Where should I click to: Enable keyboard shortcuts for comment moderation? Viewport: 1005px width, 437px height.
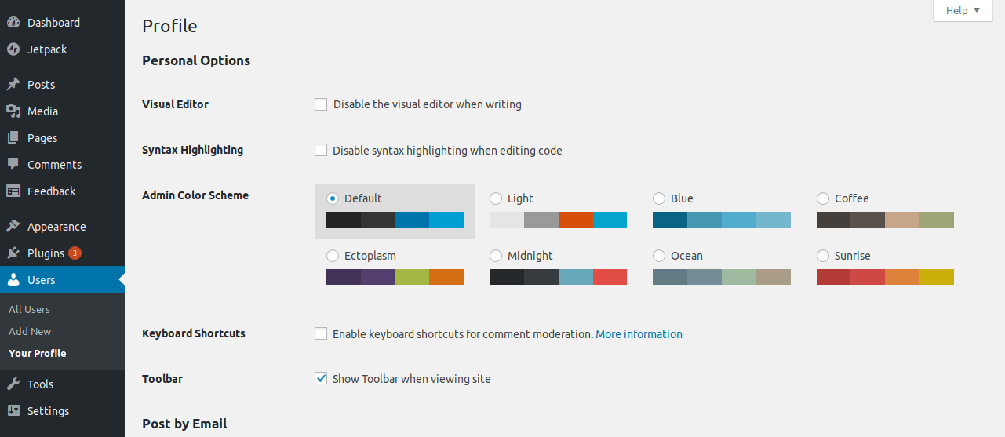pos(321,333)
